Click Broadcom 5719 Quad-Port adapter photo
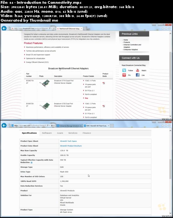This screenshot has width=173, height=218. click(x=45, y=83)
